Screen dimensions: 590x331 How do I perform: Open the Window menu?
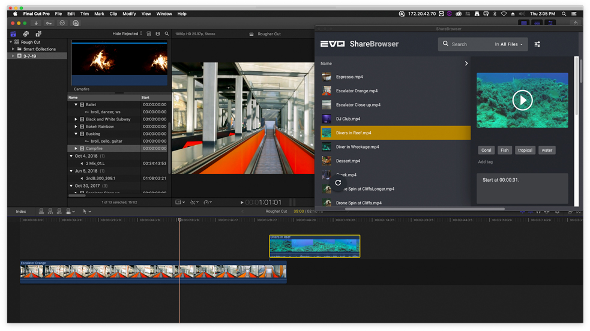[164, 14]
